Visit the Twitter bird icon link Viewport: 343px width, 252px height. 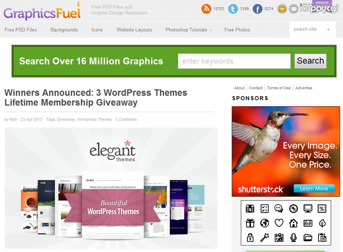[x=233, y=9]
